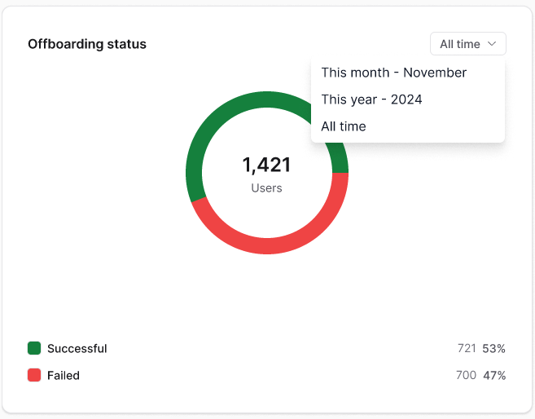The height and width of the screenshot is (419, 535).
Task: Select the Successful legend label
Action: (77, 348)
